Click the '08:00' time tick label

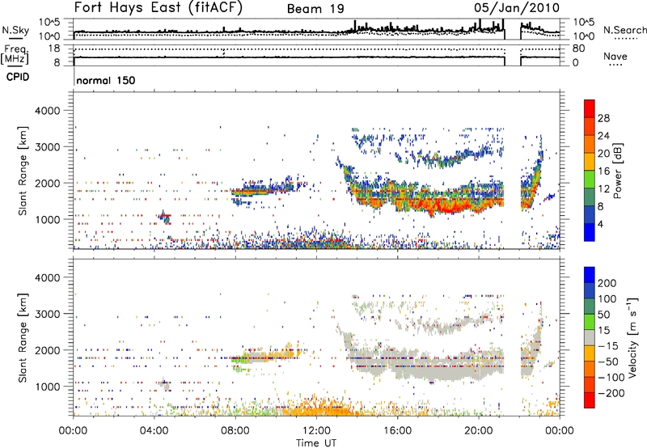pyautogui.click(x=235, y=431)
